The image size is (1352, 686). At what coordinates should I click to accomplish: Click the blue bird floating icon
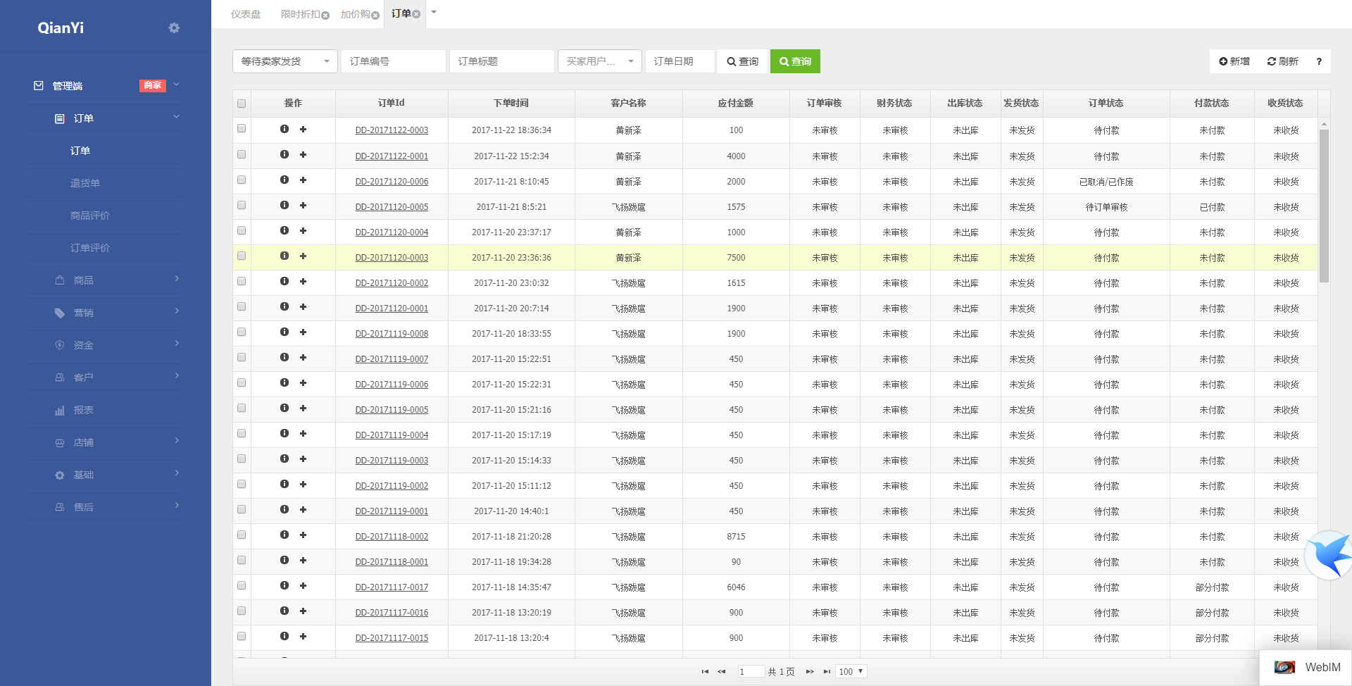click(x=1330, y=555)
